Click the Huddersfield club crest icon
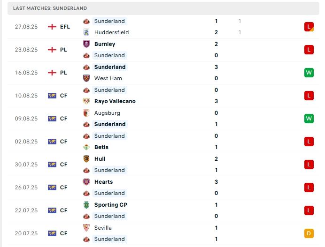The height and width of the screenshot is (247, 325). [86, 32]
